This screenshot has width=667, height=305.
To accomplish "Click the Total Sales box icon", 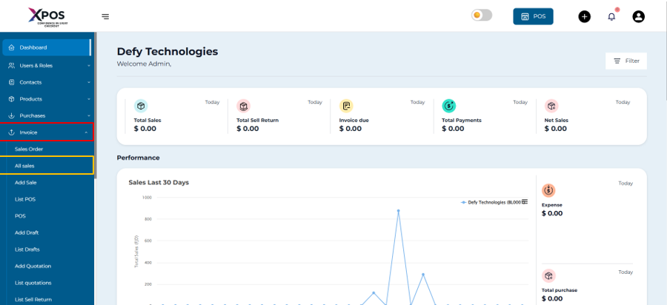I will tap(141, 106).
